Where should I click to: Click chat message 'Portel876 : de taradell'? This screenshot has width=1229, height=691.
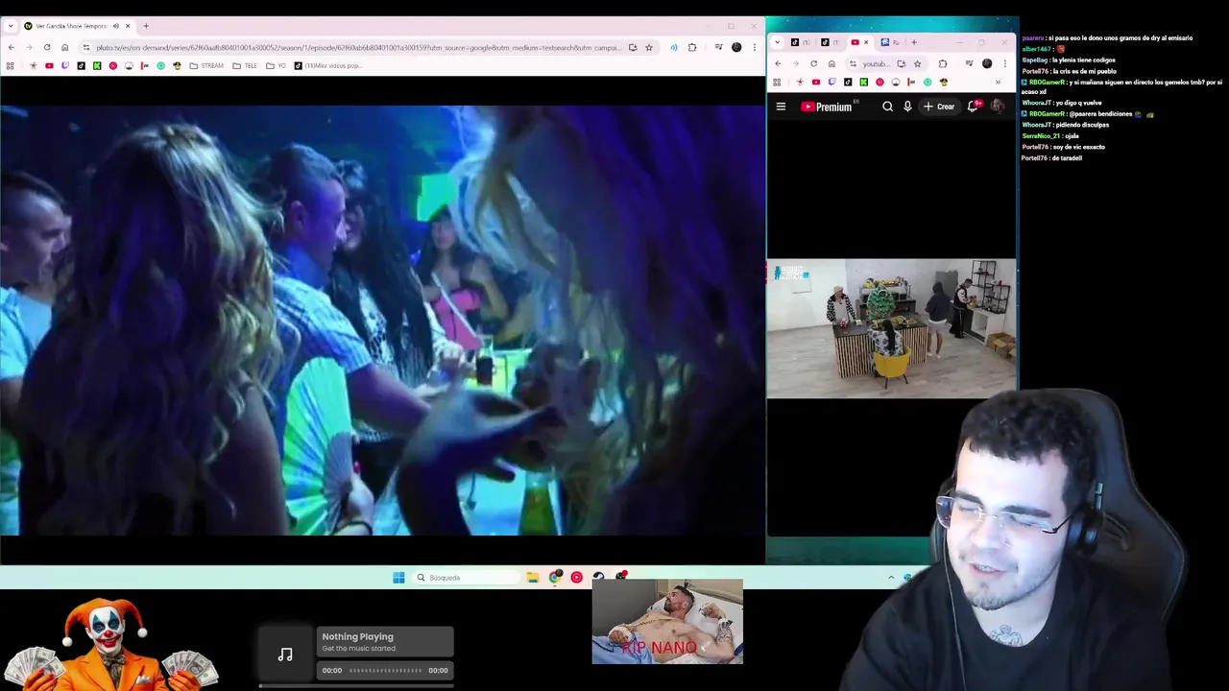(x=1051, y=157)
